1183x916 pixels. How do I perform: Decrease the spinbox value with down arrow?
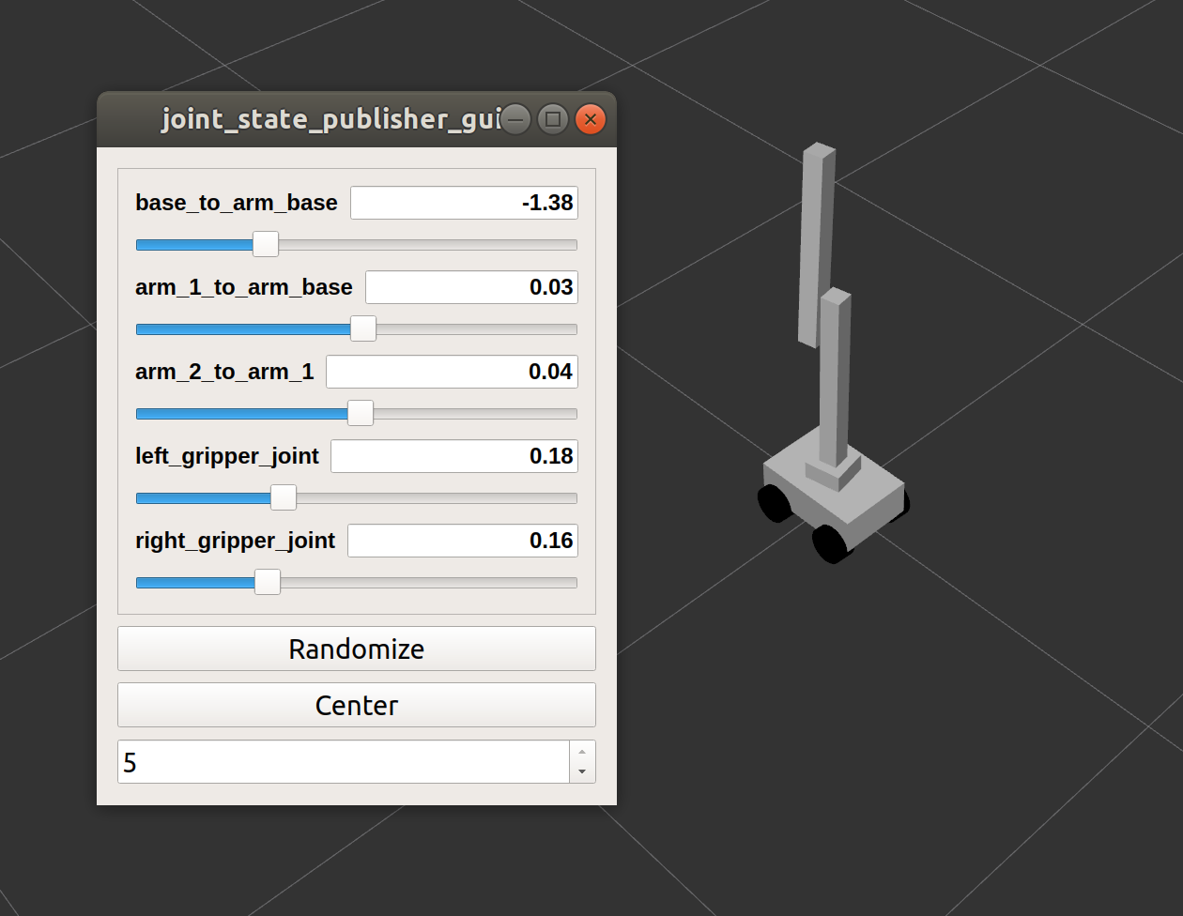click(x=582, y=772)
